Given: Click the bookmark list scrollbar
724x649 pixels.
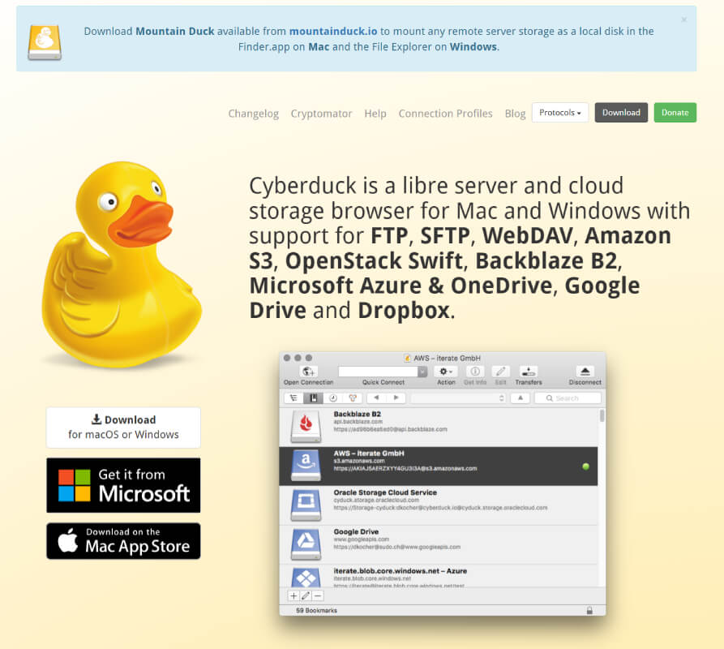Looking at the screenshot, I should click(x=602, y=415).
